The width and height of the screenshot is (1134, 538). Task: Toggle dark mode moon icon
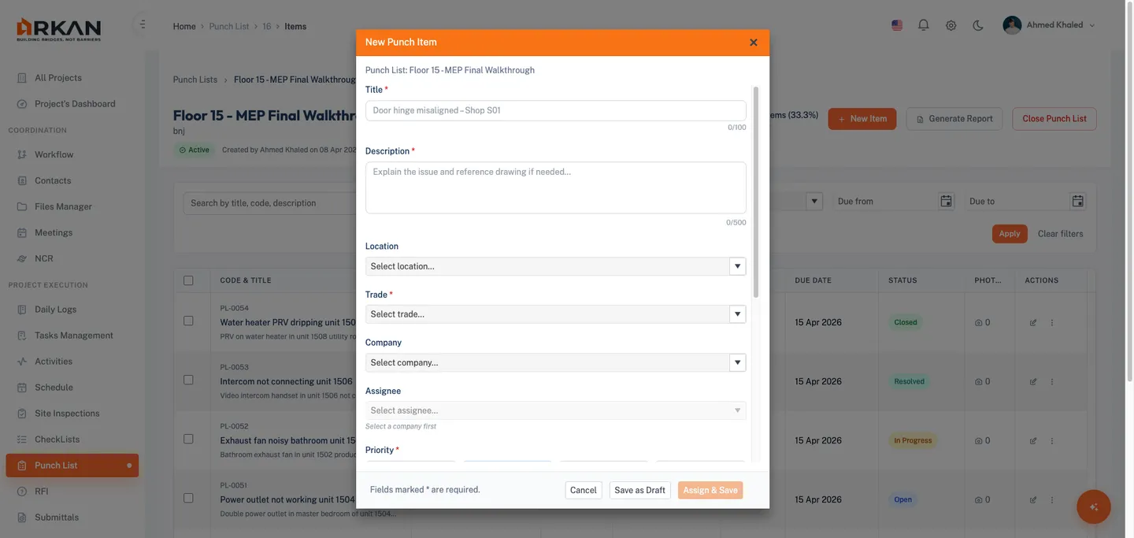(978, 25)
